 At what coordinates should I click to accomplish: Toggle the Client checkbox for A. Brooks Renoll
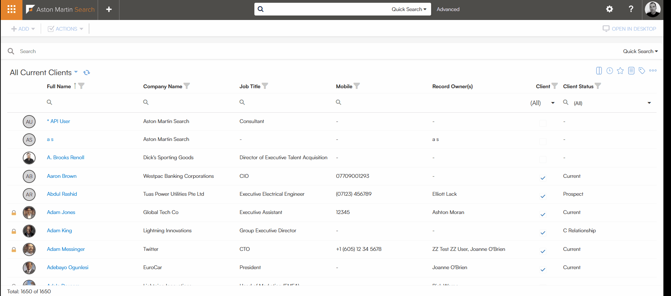543,160
